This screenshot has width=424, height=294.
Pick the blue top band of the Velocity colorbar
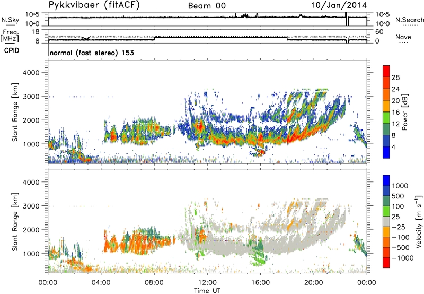(386, 180)
